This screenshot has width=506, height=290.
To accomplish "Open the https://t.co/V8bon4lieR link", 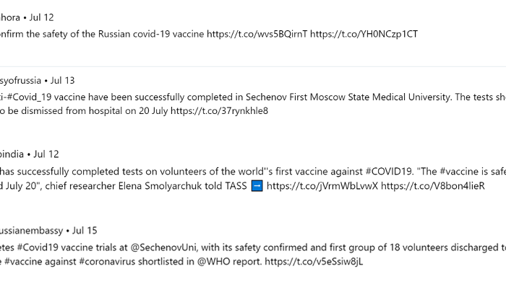I will [433, 186].
